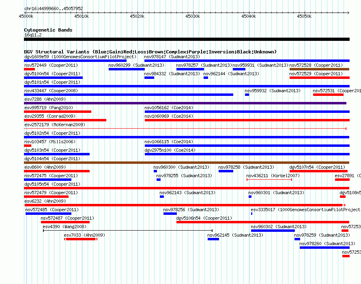
Task: Click the long red bar of dgv5106n54
Action: (263, 222)
